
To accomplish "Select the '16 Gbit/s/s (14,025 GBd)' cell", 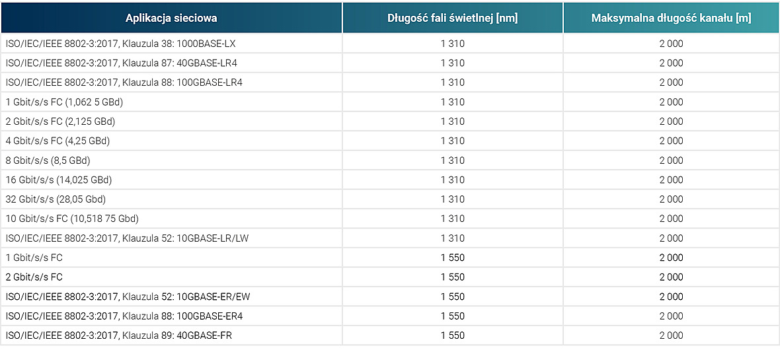I will point(171,180).
